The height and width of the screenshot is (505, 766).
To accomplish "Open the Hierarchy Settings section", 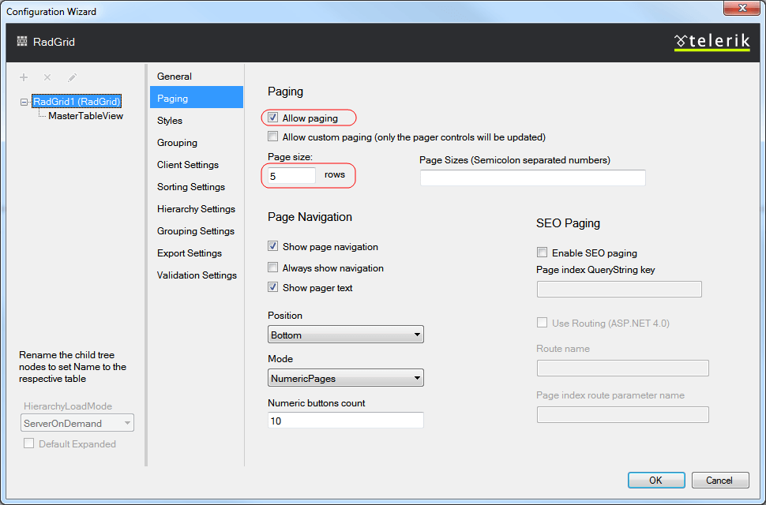I will click(196, 208).
